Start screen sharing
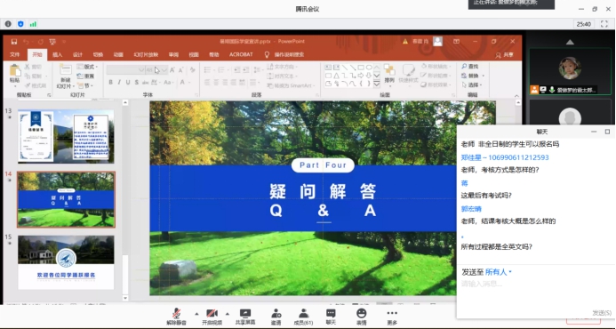Image resolution: width=616 pixels, height=329 pixels. click(245, 317)
